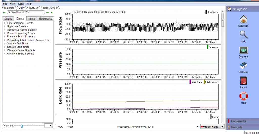Select the Notes tab
This screenshot has width=259, height=134.
click(32, 19)
